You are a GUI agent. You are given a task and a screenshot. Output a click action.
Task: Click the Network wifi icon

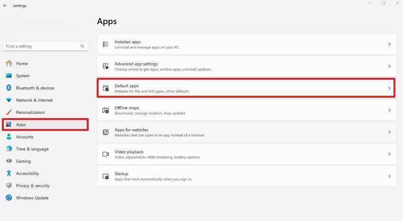9,100
